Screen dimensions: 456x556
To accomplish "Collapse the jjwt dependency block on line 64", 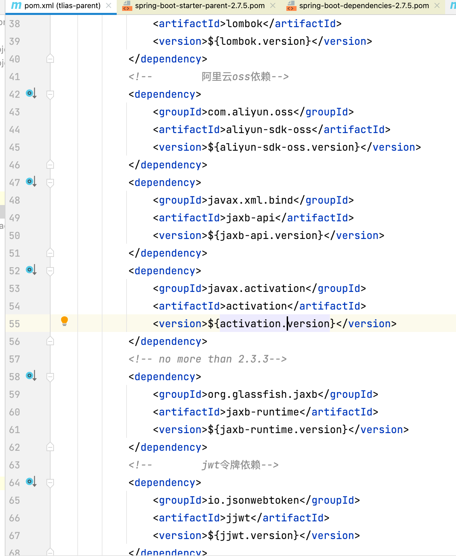I will tap(50, 483).
